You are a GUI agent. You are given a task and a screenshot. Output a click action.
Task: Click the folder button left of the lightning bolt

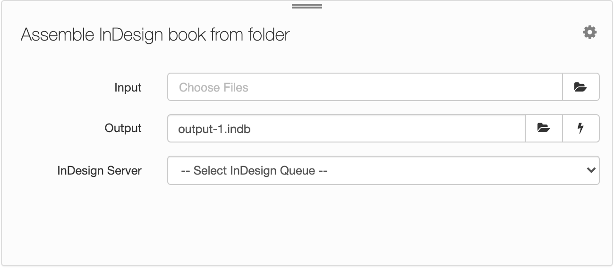[544, 128]
